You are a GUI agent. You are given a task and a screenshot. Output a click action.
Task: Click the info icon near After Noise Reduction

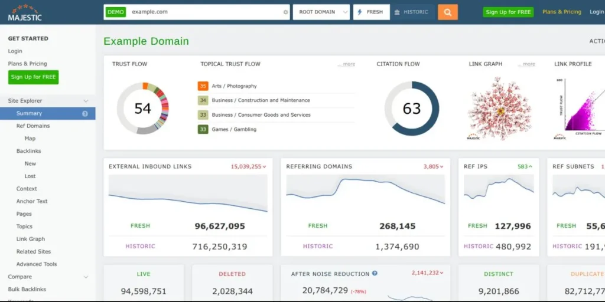click(375, 274)
